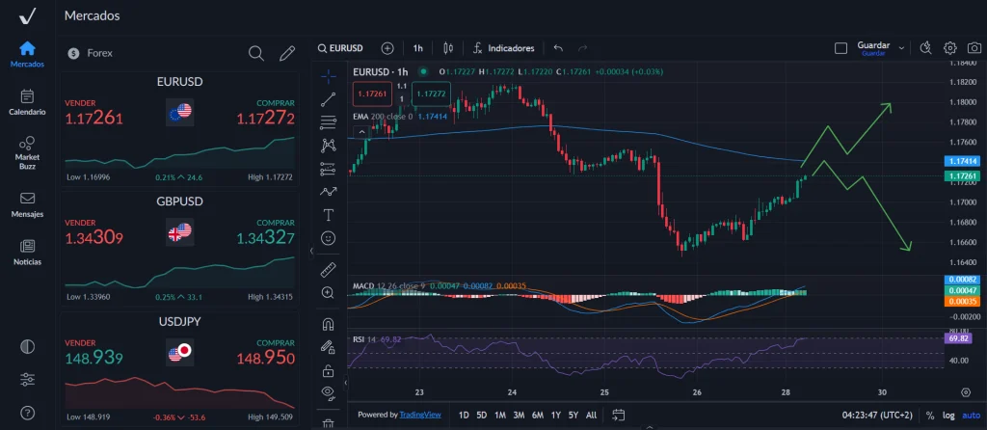Select the text annotation tool
Viewport: 987px width, 430px height.
pyautogui.click(x=329, y=214)
